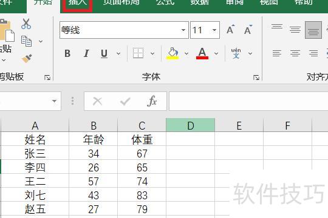Open the font name dropdown showing 等线
Image resolution: width=328 pixels, height=218 pixels.
click(x=183, y=30)
